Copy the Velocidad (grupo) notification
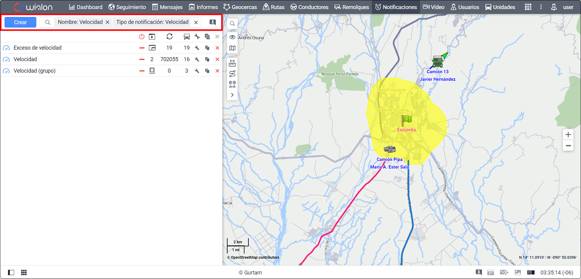The image size is (581, 279). tap(207, 71)
